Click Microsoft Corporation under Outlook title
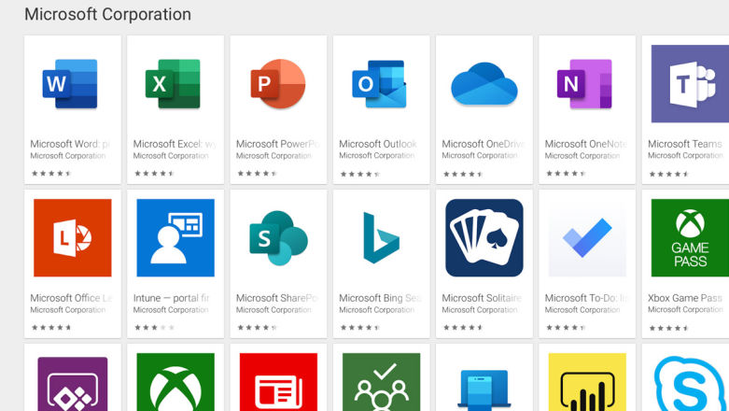 [376, 156]
